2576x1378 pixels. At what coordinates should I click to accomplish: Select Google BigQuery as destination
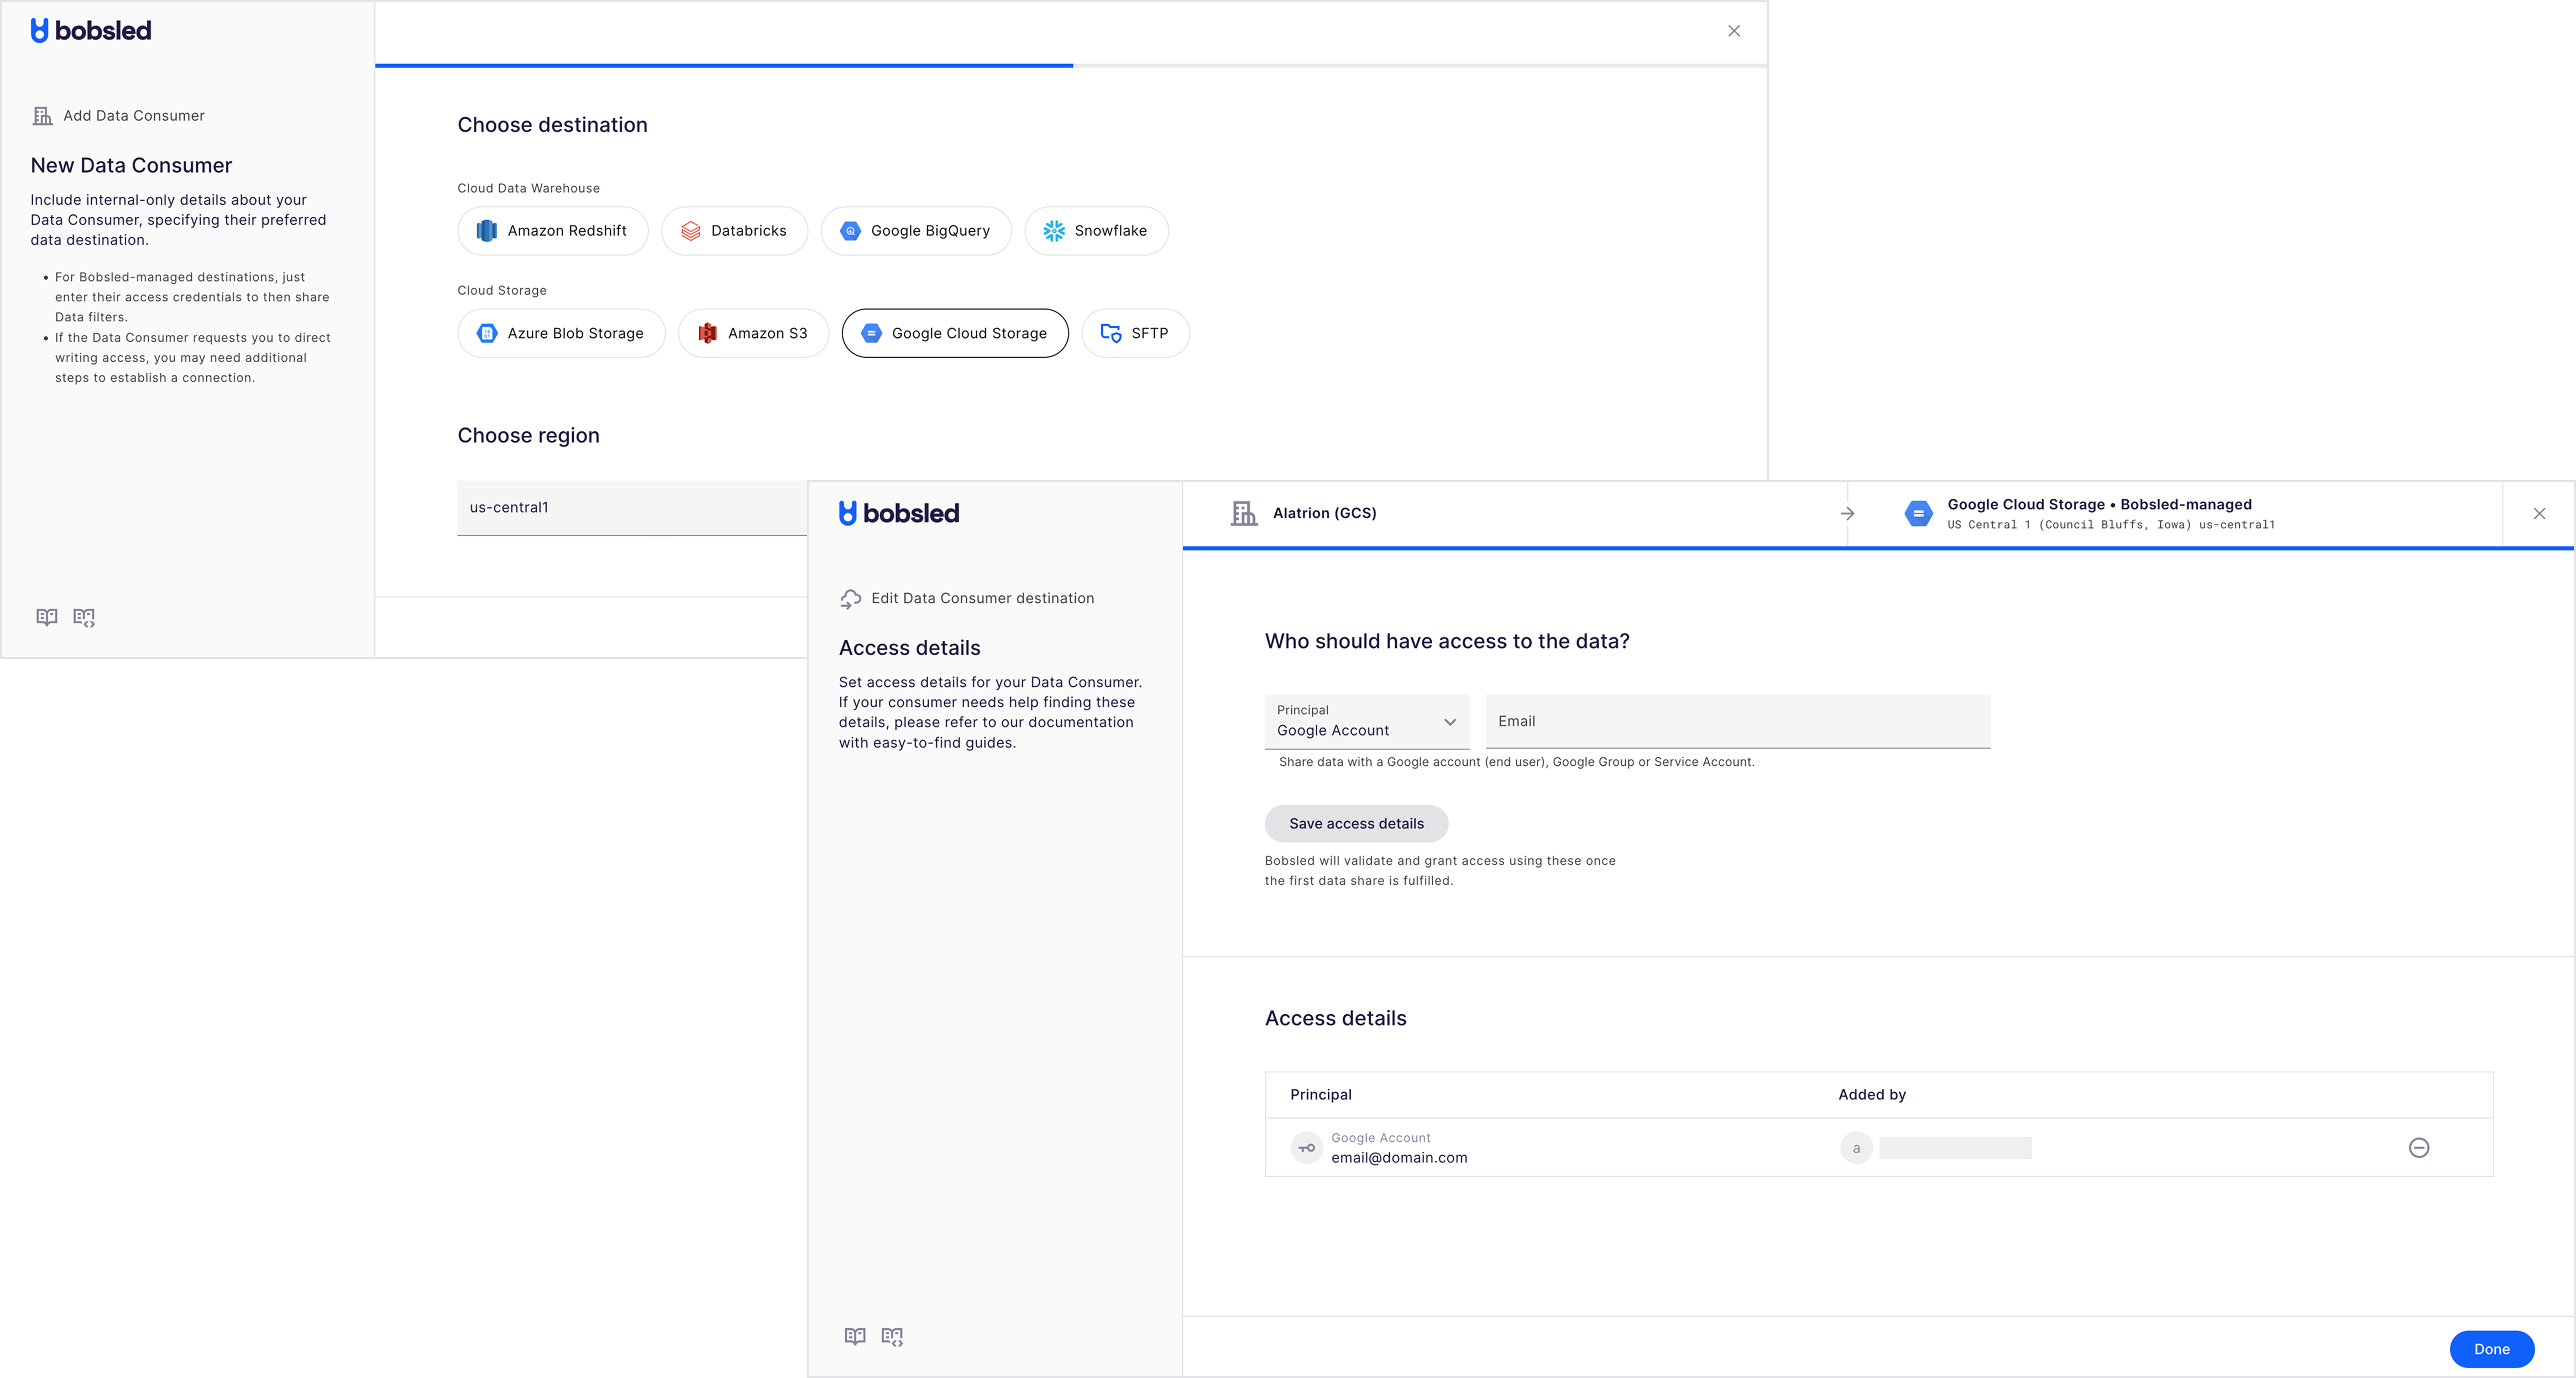point(916,231)
